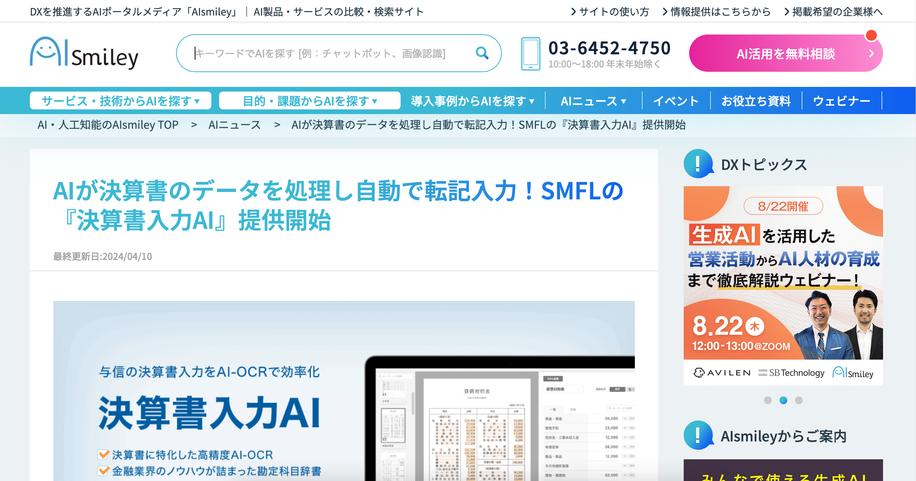Screen dimensions: 916x481
Task: Click the magnifier search icon
Action: [x=482, y=53]
